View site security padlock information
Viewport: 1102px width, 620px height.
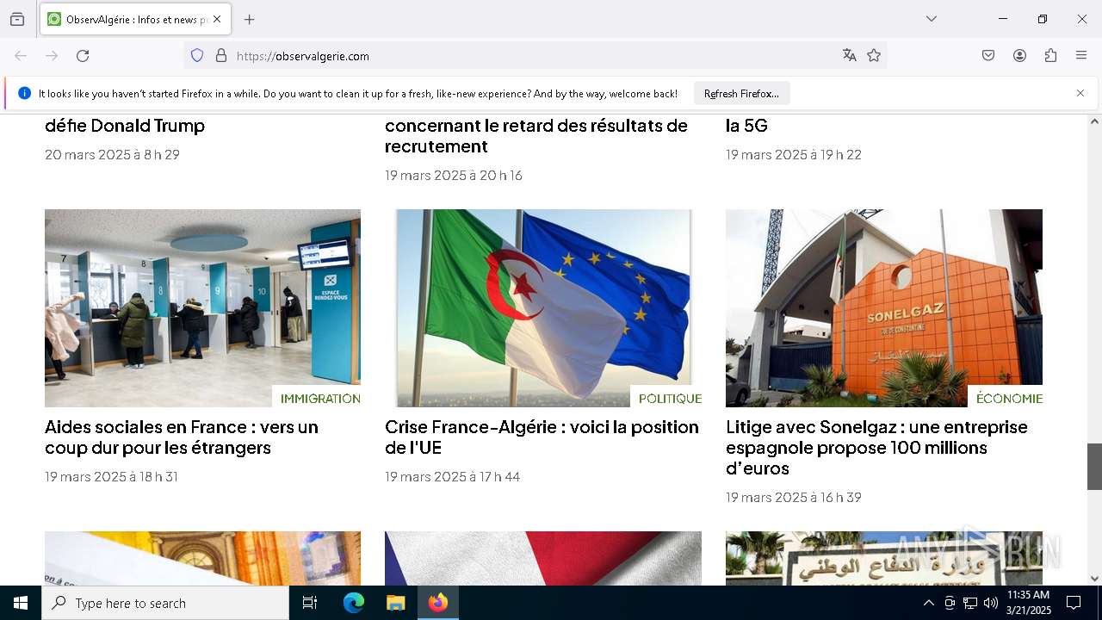pos(221,56)
